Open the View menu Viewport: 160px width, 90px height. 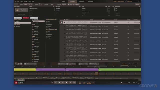coord(29,1)
